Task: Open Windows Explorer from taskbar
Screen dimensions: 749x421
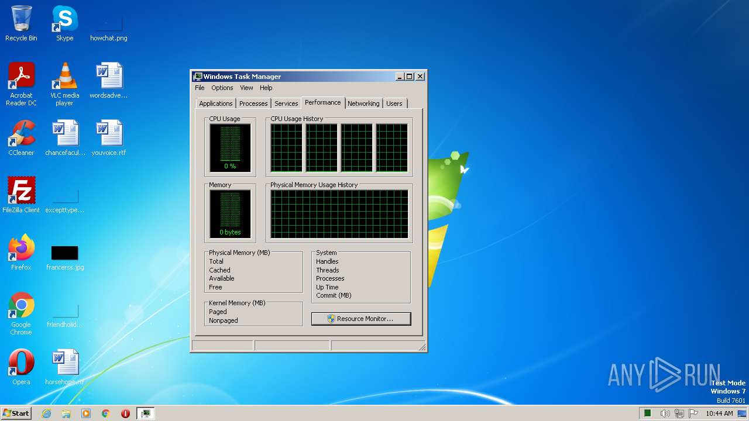Action: tap(66, 413)
